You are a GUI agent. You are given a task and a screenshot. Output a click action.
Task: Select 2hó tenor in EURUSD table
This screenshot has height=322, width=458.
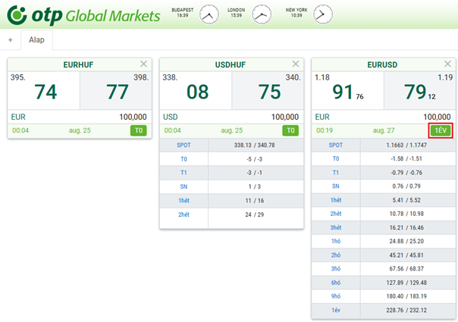tap(336, 255)
